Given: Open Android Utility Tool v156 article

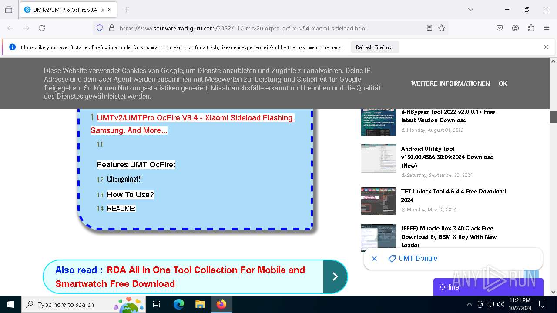Looking at the screenshot, I should (447, 157).
